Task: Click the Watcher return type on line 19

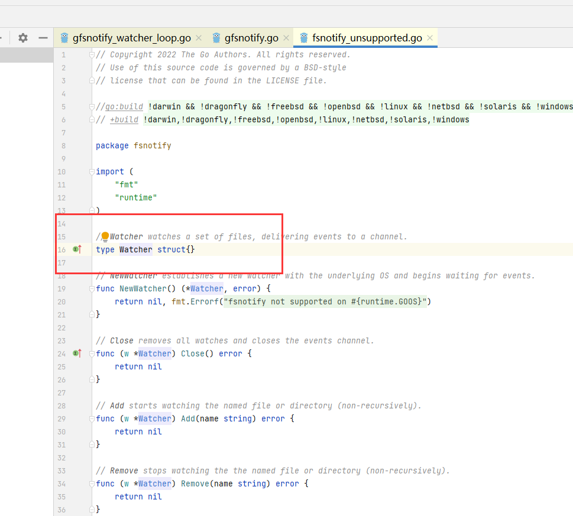Action: (x=207, y=289)
